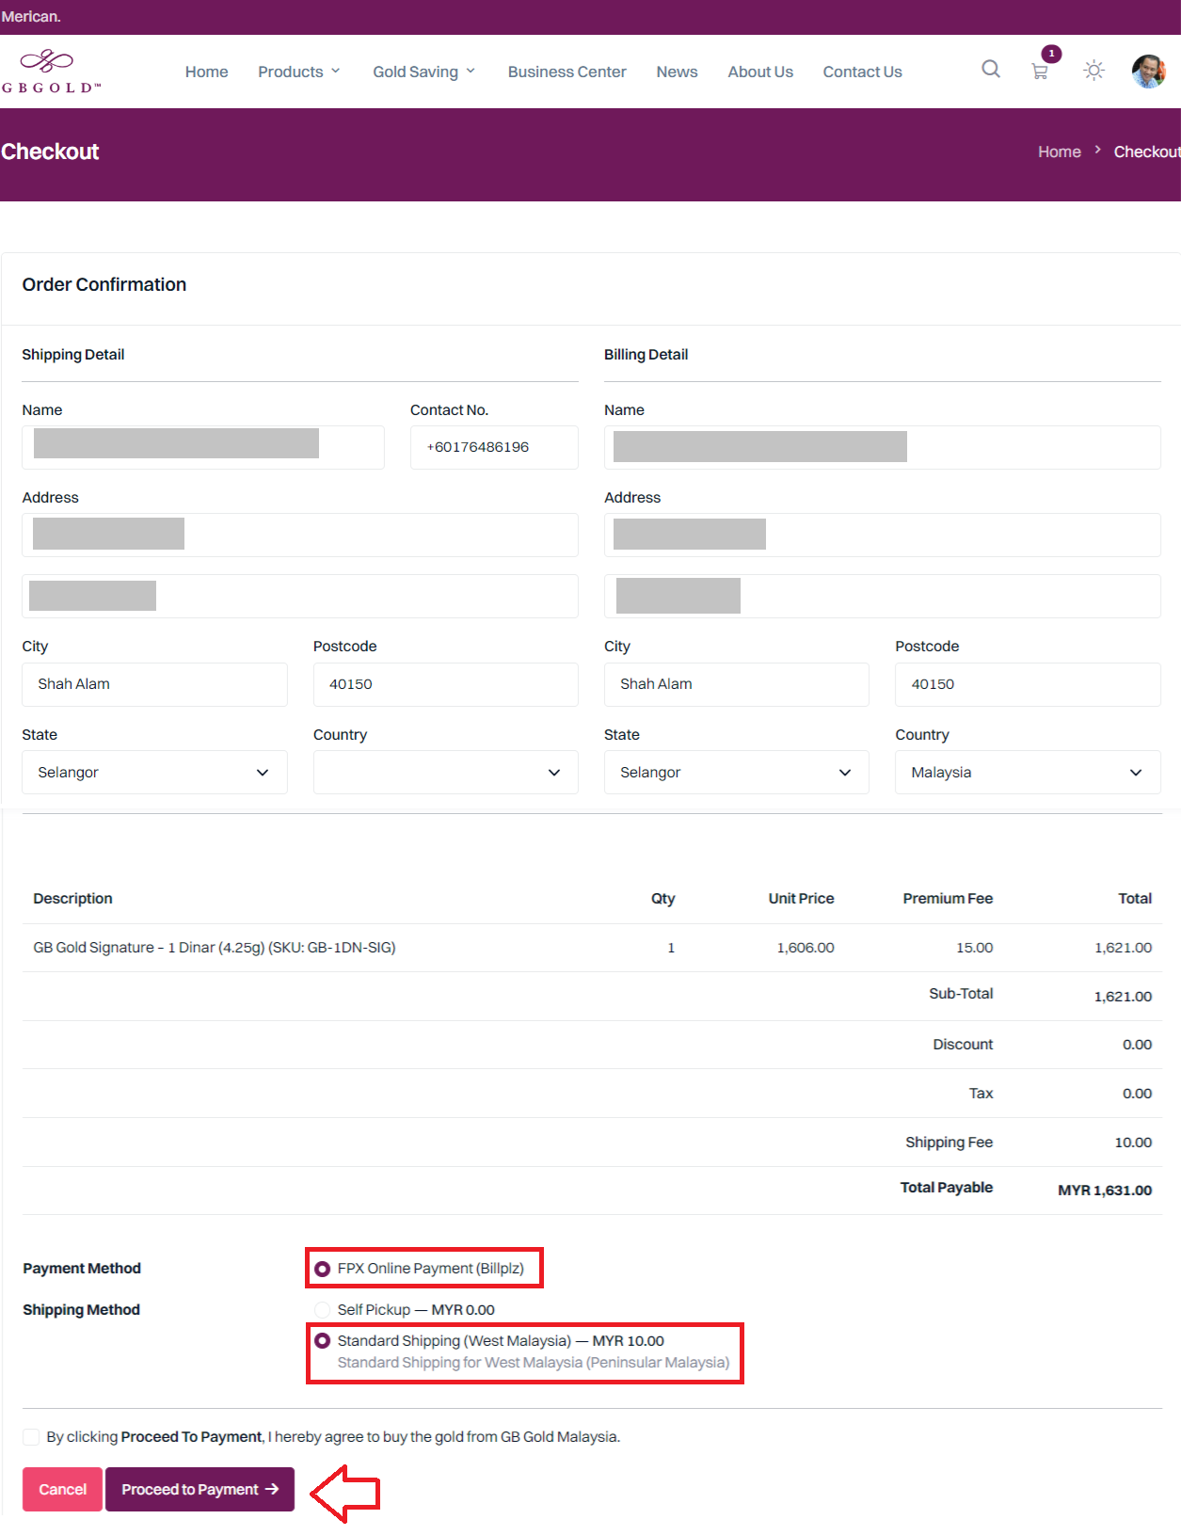Expand the shipping State dropdown

(x=154, y=773)
